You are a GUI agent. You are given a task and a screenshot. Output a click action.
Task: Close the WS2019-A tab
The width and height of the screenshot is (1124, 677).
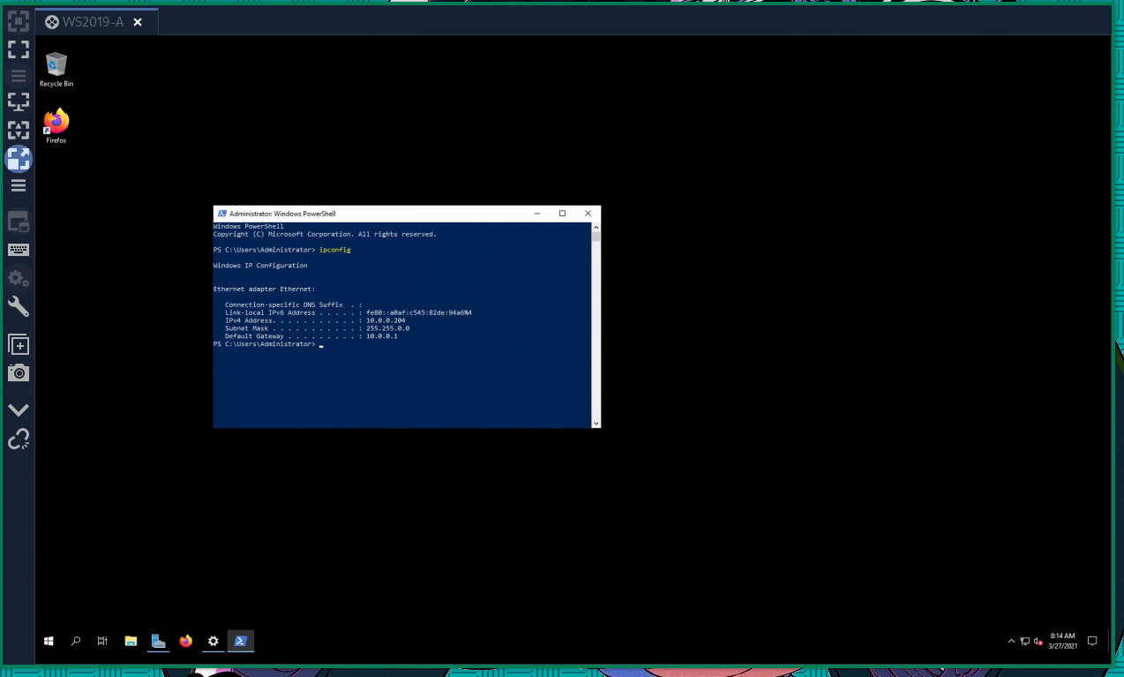(x=138, y=22)
